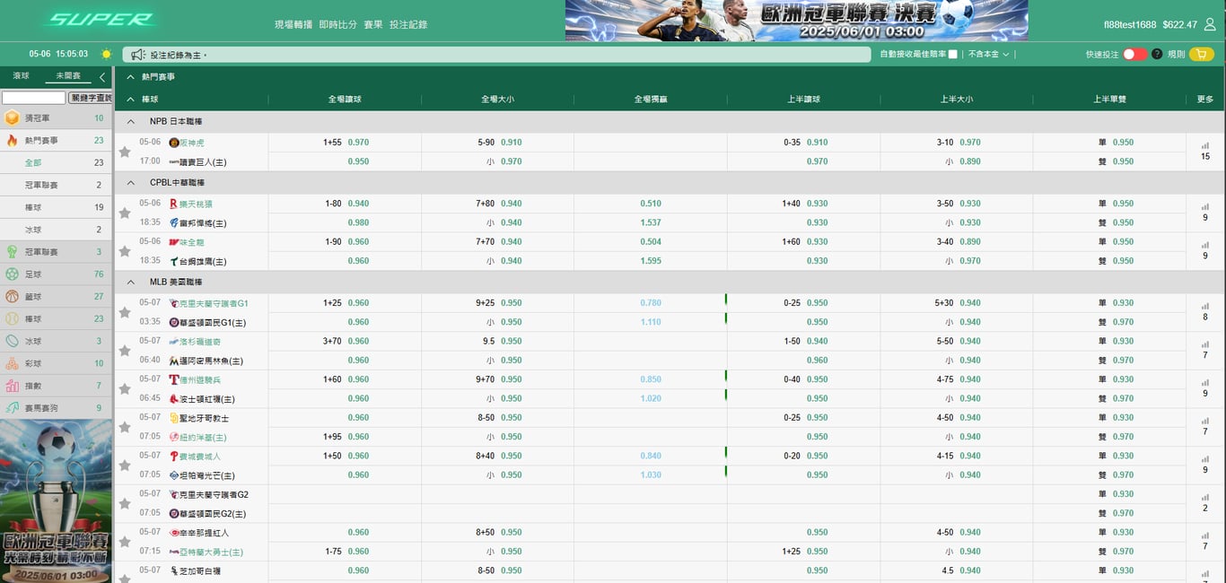
Task: Select the 籃球 basketball icon
Action: [x=12, y=296]
